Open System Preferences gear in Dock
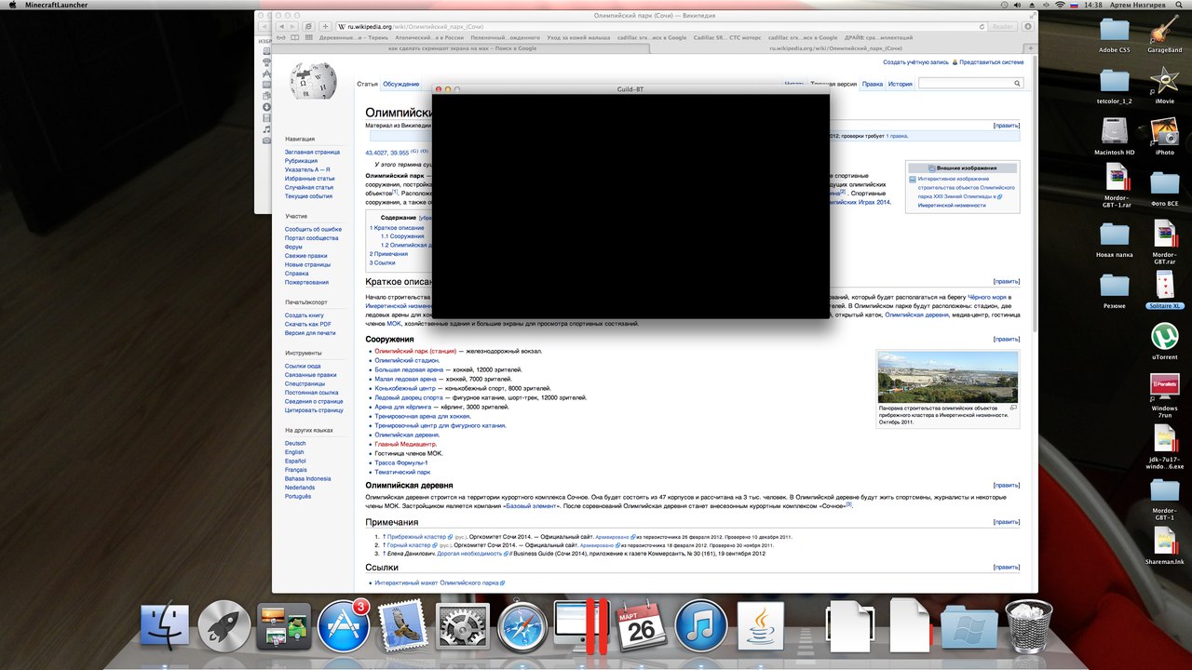 463,625
